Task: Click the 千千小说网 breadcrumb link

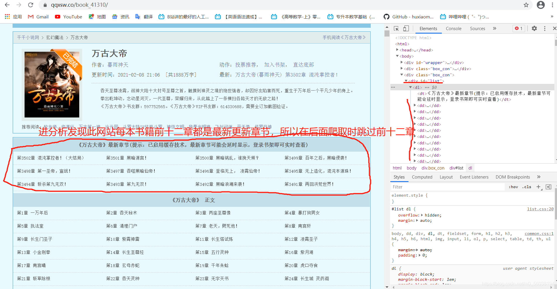Action: [28, 37]
